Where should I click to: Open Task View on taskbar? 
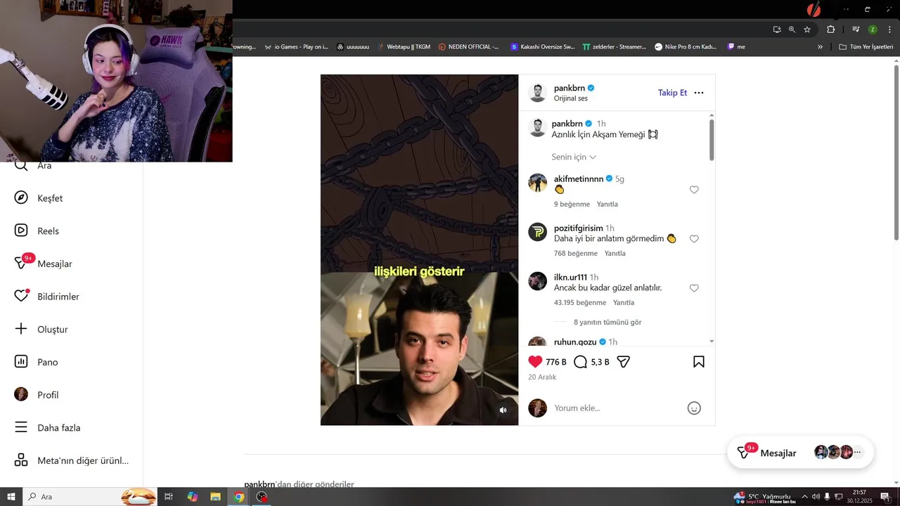point(169,497)
